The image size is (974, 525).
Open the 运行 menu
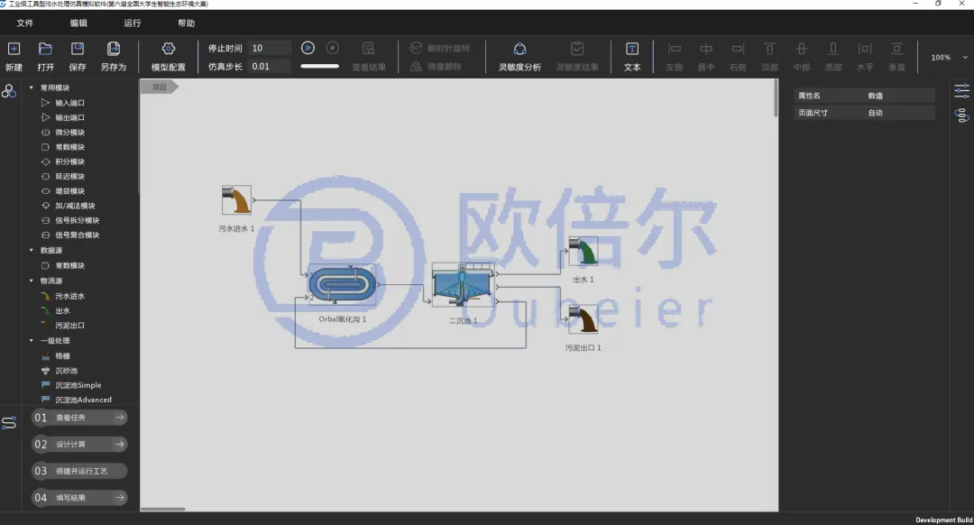coord(133,23)
